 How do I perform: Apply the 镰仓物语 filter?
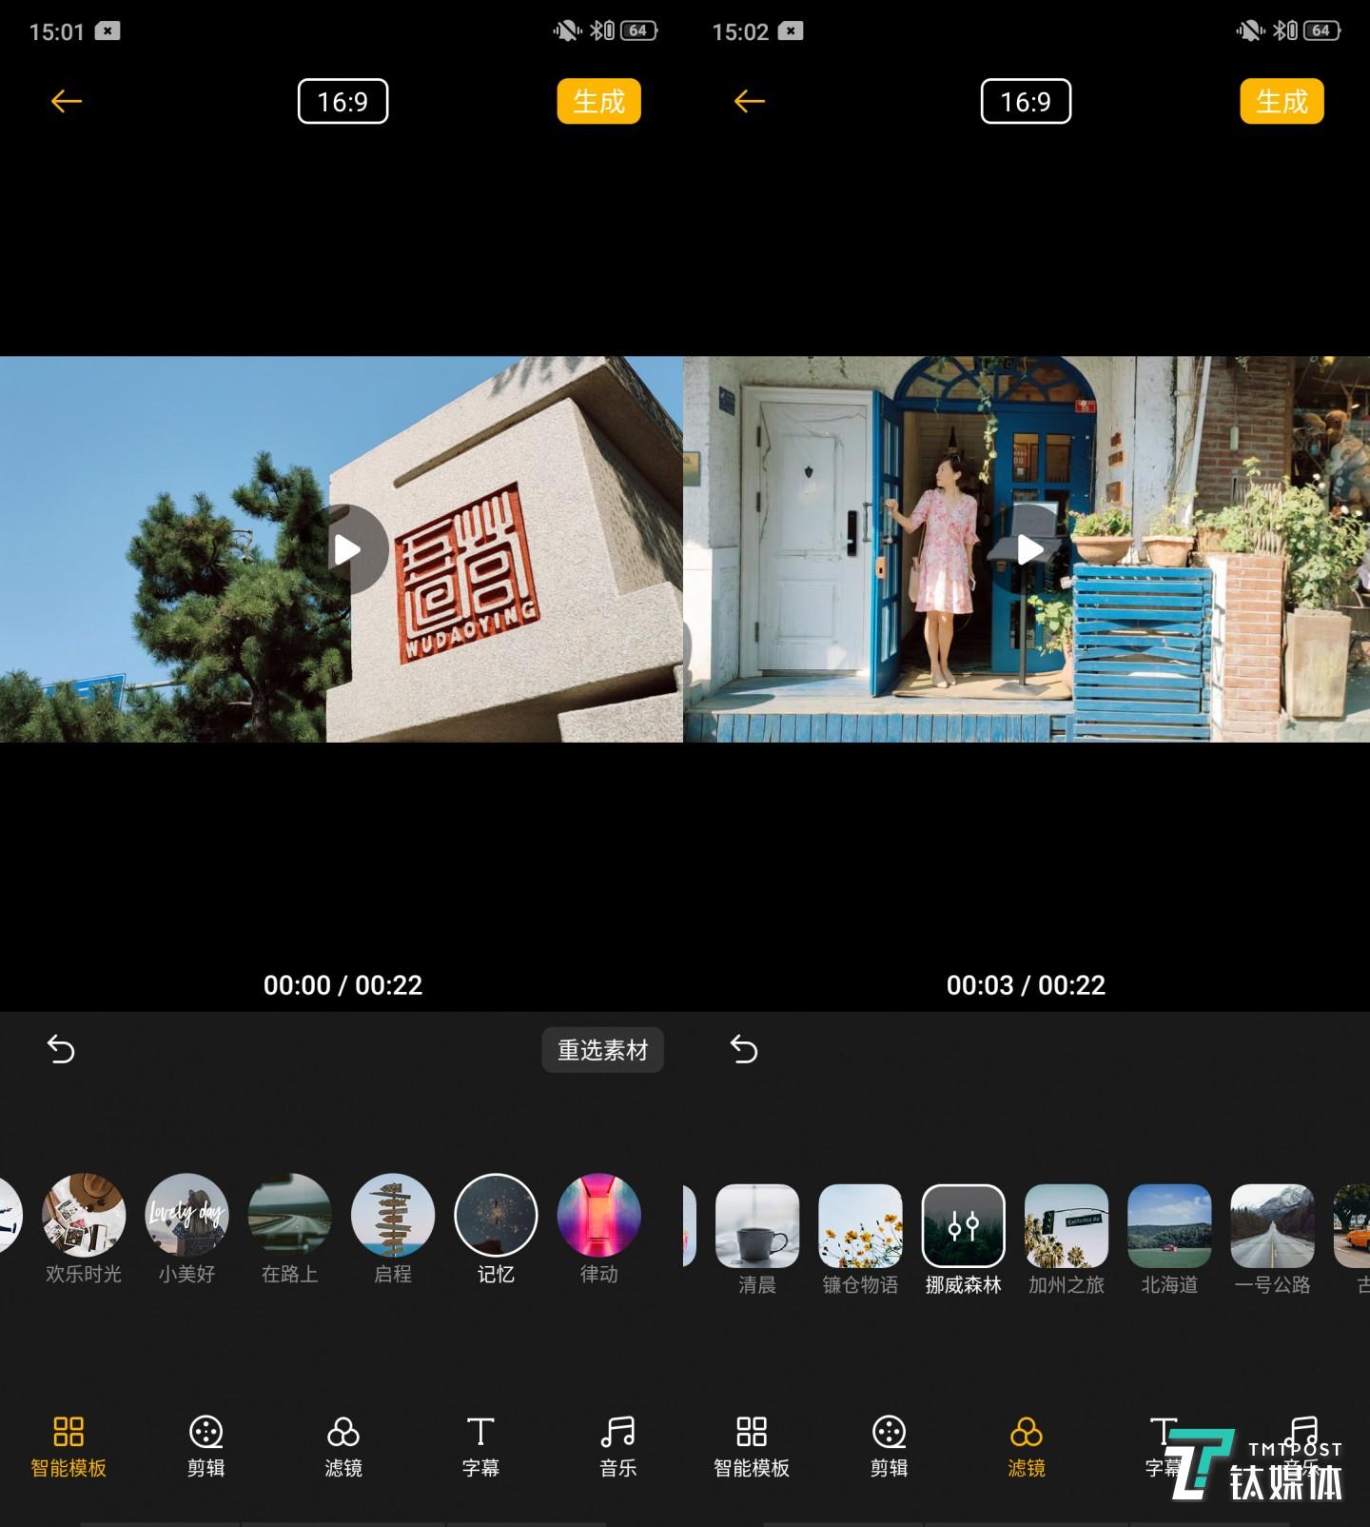pos(860,1226)
